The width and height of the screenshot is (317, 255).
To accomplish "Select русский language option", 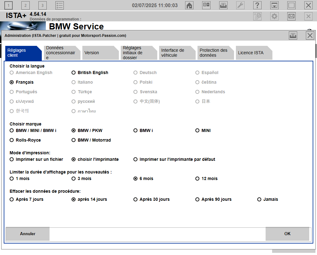I will pyautogui.click(x=83, y=101).
